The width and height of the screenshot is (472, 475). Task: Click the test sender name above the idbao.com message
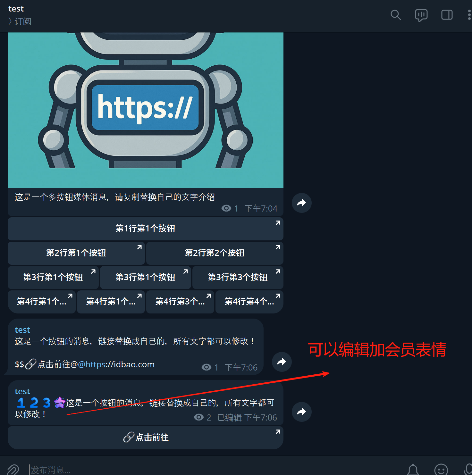pos(22,330)
